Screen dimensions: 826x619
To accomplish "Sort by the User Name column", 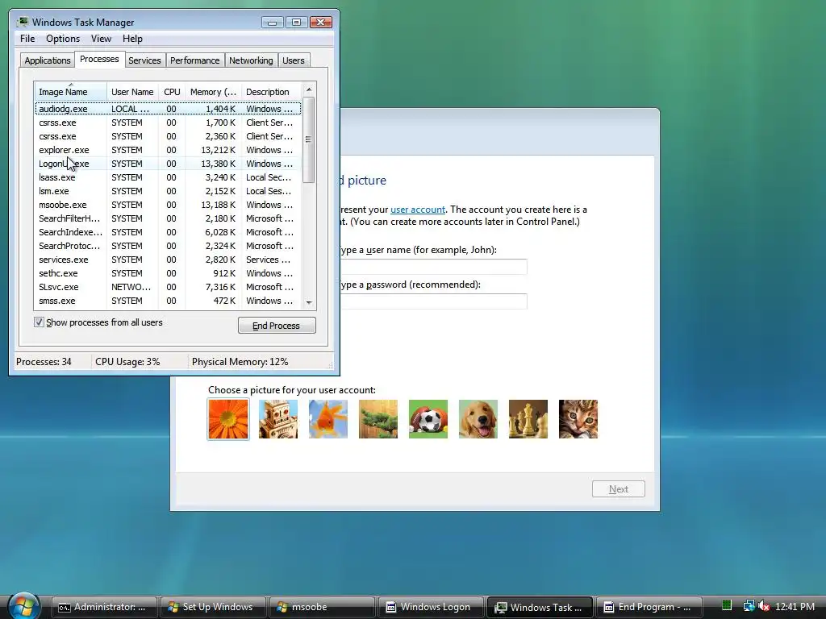I will pyautogui.click(x=132, y=92).
